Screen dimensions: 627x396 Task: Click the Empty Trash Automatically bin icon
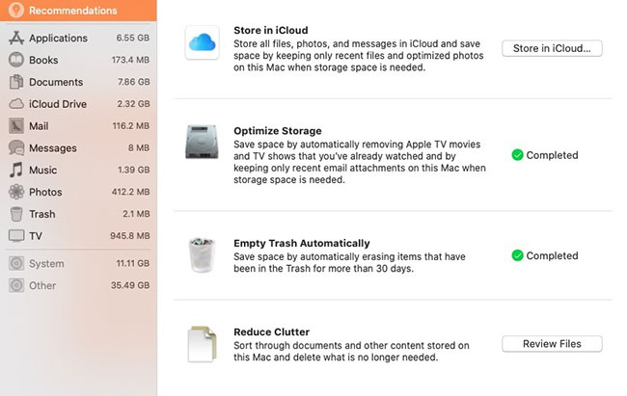point(202,255)
